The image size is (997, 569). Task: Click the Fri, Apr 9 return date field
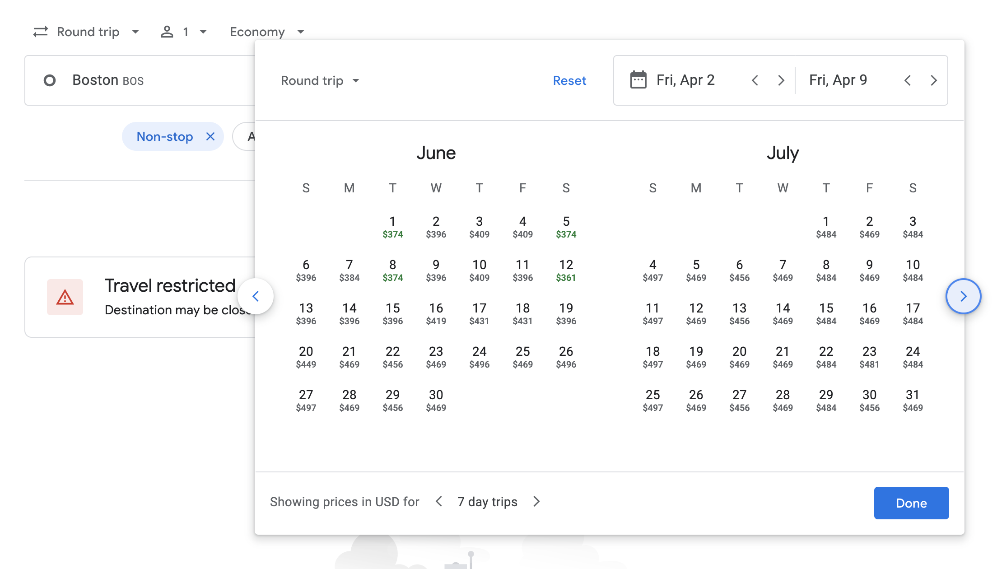838,80
